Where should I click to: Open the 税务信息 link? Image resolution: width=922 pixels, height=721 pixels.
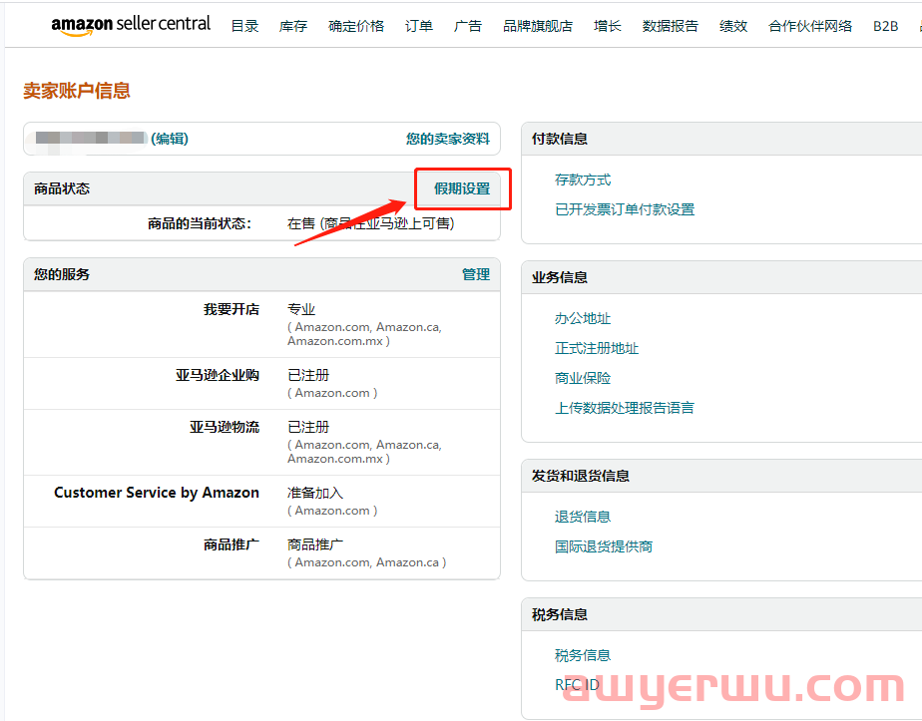(583, 655)
